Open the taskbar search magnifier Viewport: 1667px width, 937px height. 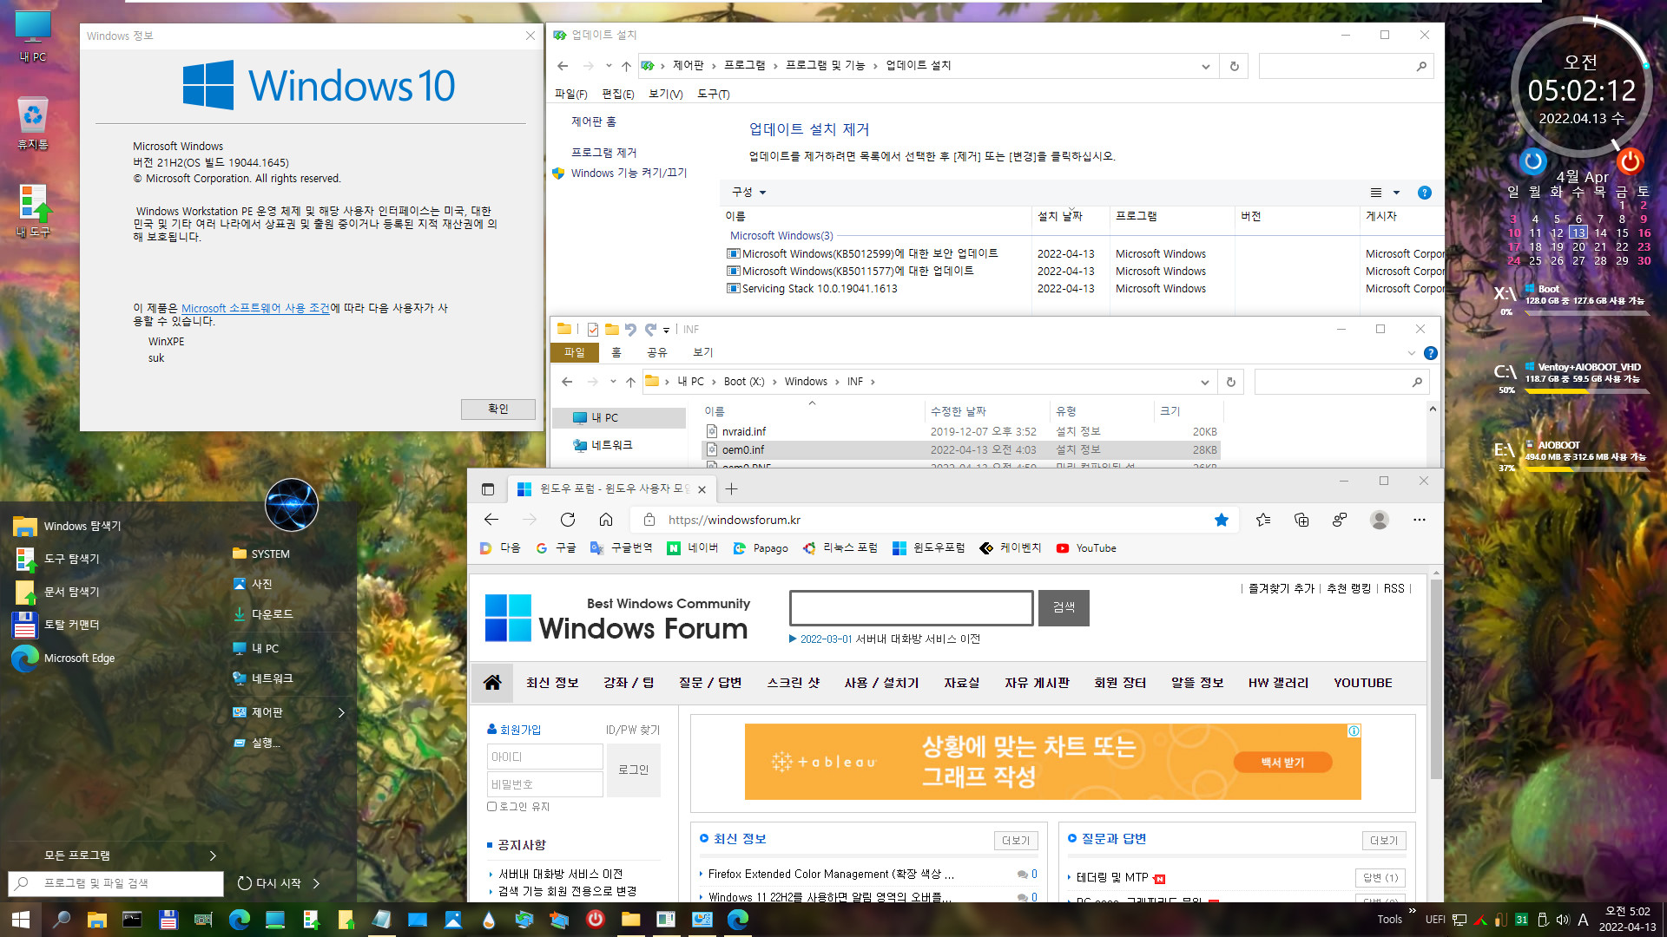point(62,920)
